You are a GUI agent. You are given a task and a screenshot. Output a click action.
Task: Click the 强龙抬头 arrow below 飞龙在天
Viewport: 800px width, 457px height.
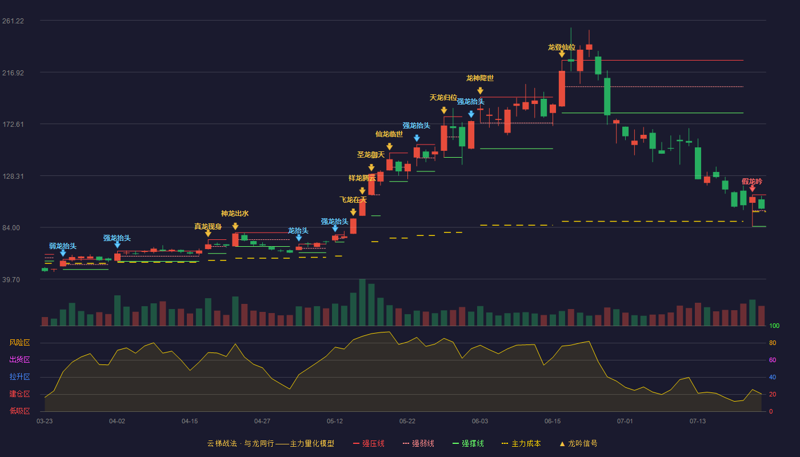click(335, 228)
